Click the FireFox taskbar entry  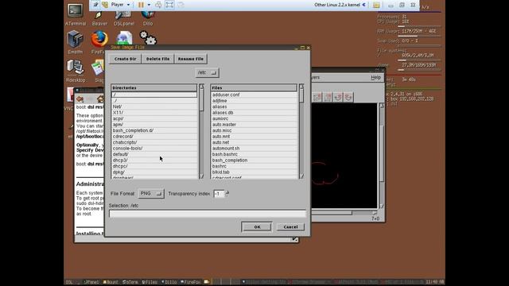(x=191, y=282)
